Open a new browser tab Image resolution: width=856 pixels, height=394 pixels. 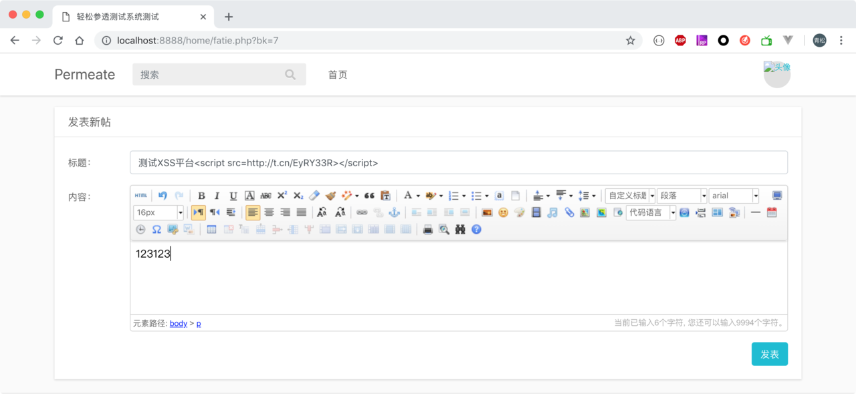tap(229, 17)
